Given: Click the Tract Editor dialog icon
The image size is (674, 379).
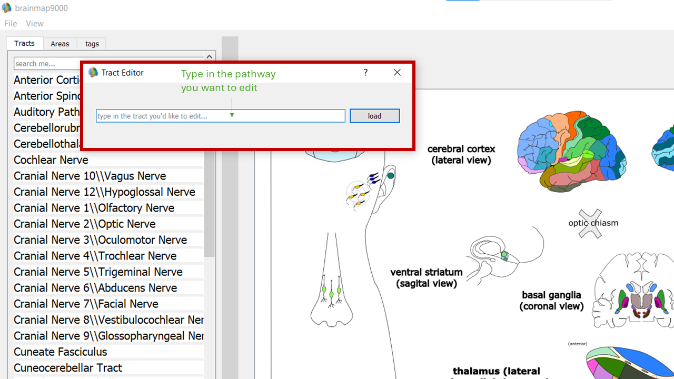Looking at the screenshot, I should point(93,73).
